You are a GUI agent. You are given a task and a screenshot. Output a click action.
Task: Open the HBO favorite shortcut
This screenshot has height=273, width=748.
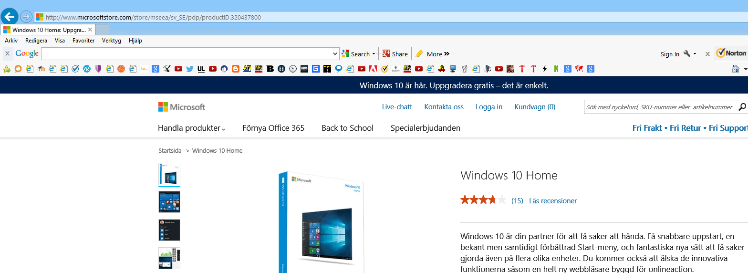pyautogui.click(x=304, y=69)
